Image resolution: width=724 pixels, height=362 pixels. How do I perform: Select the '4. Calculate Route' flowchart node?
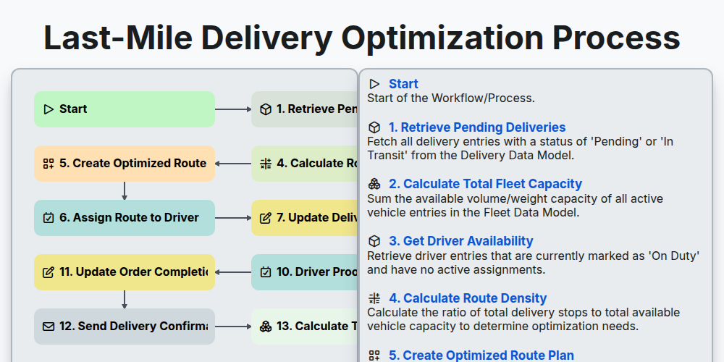click(x=305, y=164)
